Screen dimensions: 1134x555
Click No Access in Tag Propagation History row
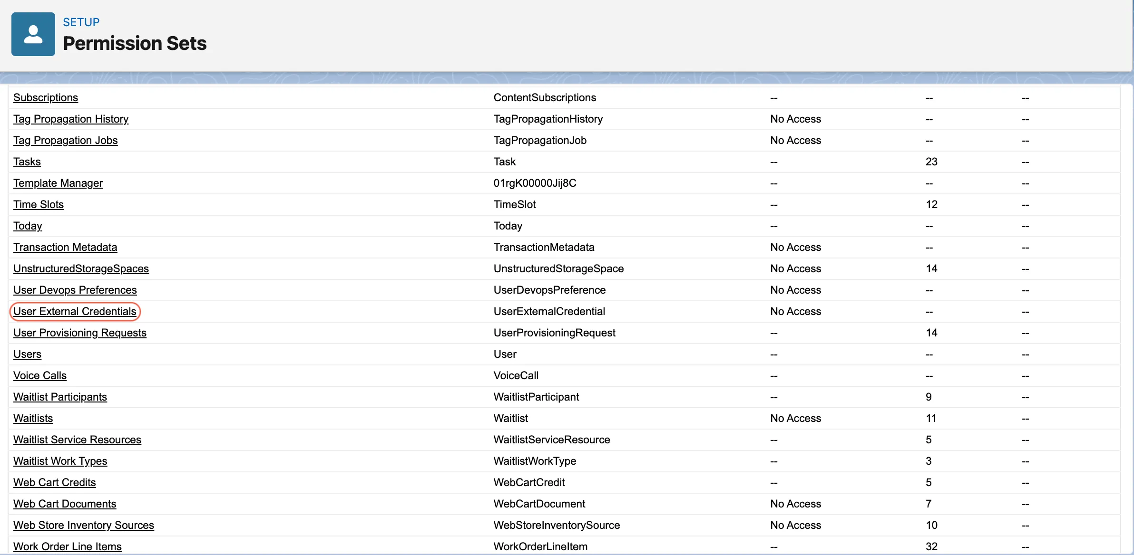click(796, 119)
